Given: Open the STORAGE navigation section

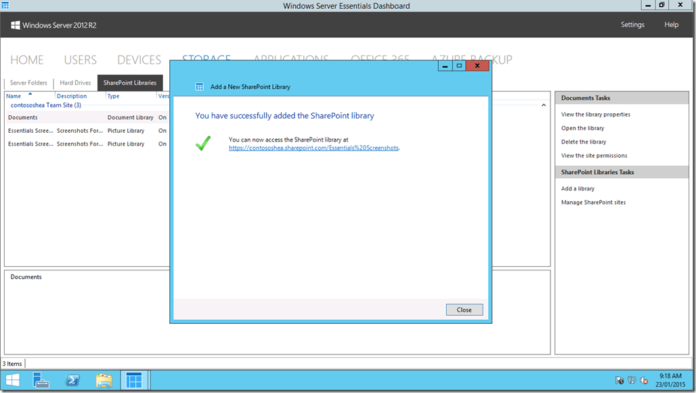Looking at the screenshot, I should tap(206, 60).
